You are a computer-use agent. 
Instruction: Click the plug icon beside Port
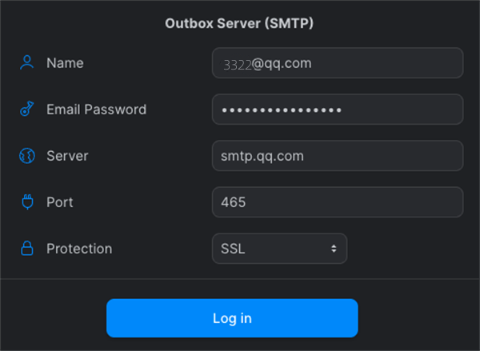27,202
